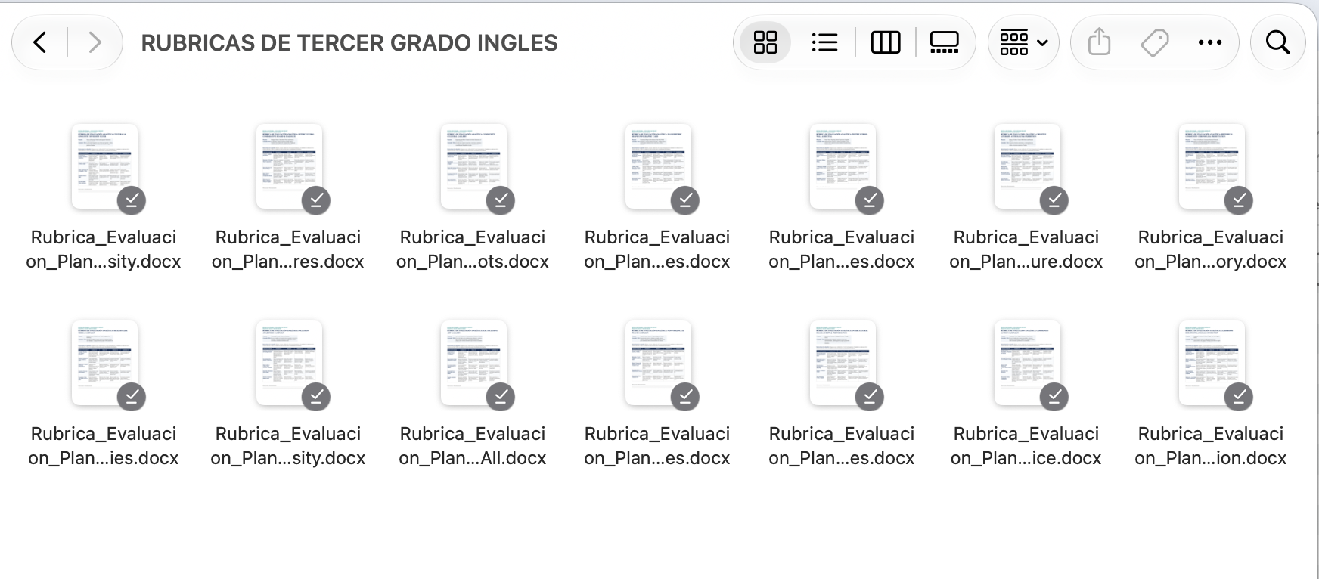The height and width of the screenshot is (579, 1319).
Task: Click the checkmark status badge on Plan...ion.docx
Action: tap(1239, 397)
